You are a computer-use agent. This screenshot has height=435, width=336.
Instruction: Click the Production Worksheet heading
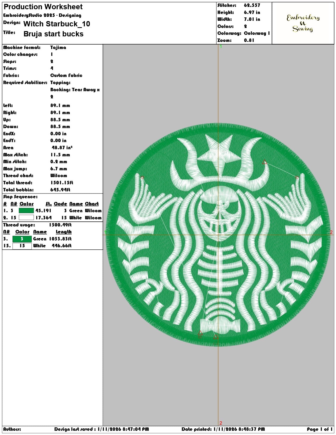(43, 7)
